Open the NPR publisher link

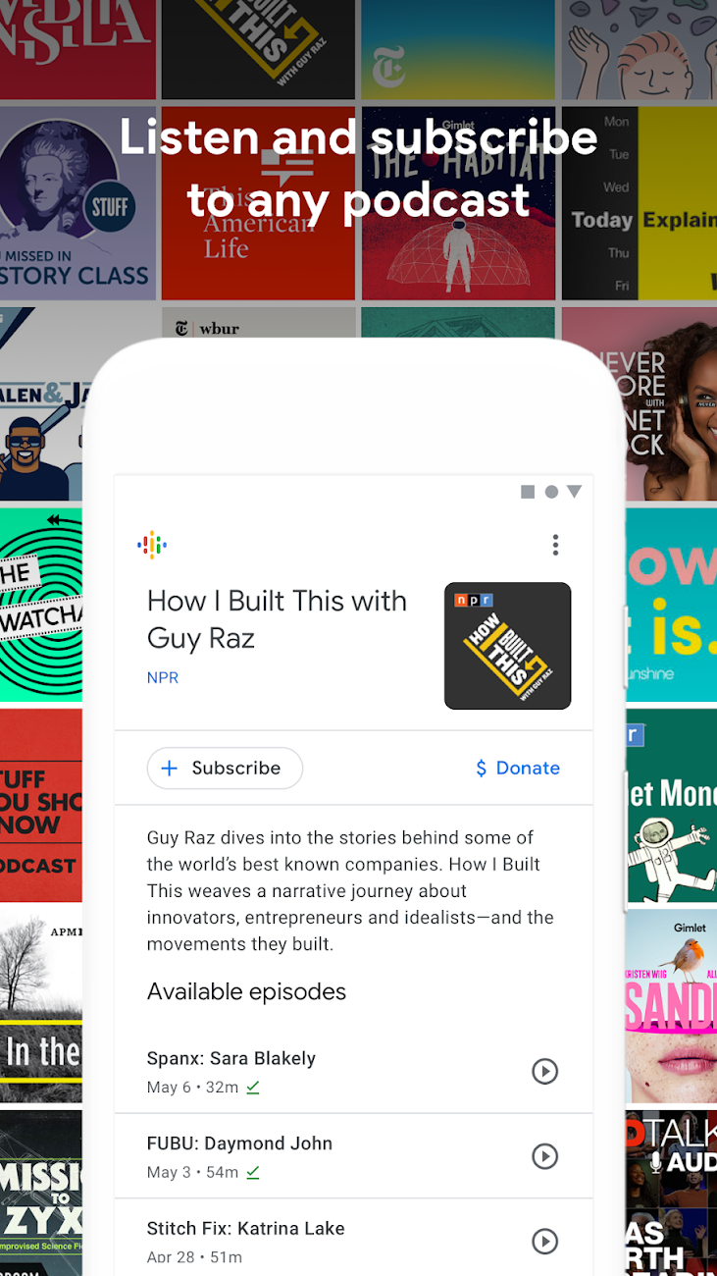tap(163, 677)
